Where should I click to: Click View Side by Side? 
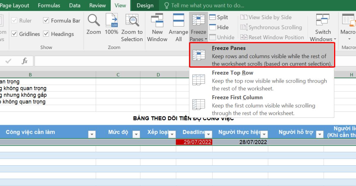point(266,17)
